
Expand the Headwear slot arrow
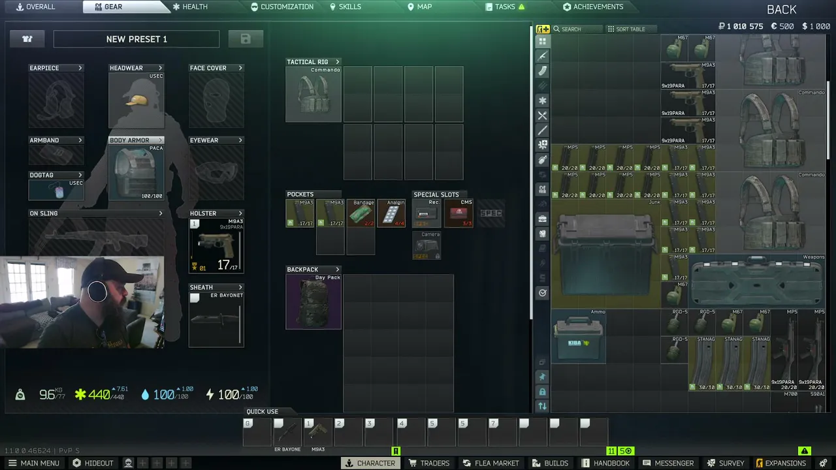(x=160, y=68)
